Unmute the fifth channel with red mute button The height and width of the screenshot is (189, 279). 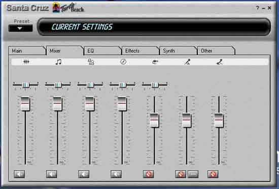point(149,174)
